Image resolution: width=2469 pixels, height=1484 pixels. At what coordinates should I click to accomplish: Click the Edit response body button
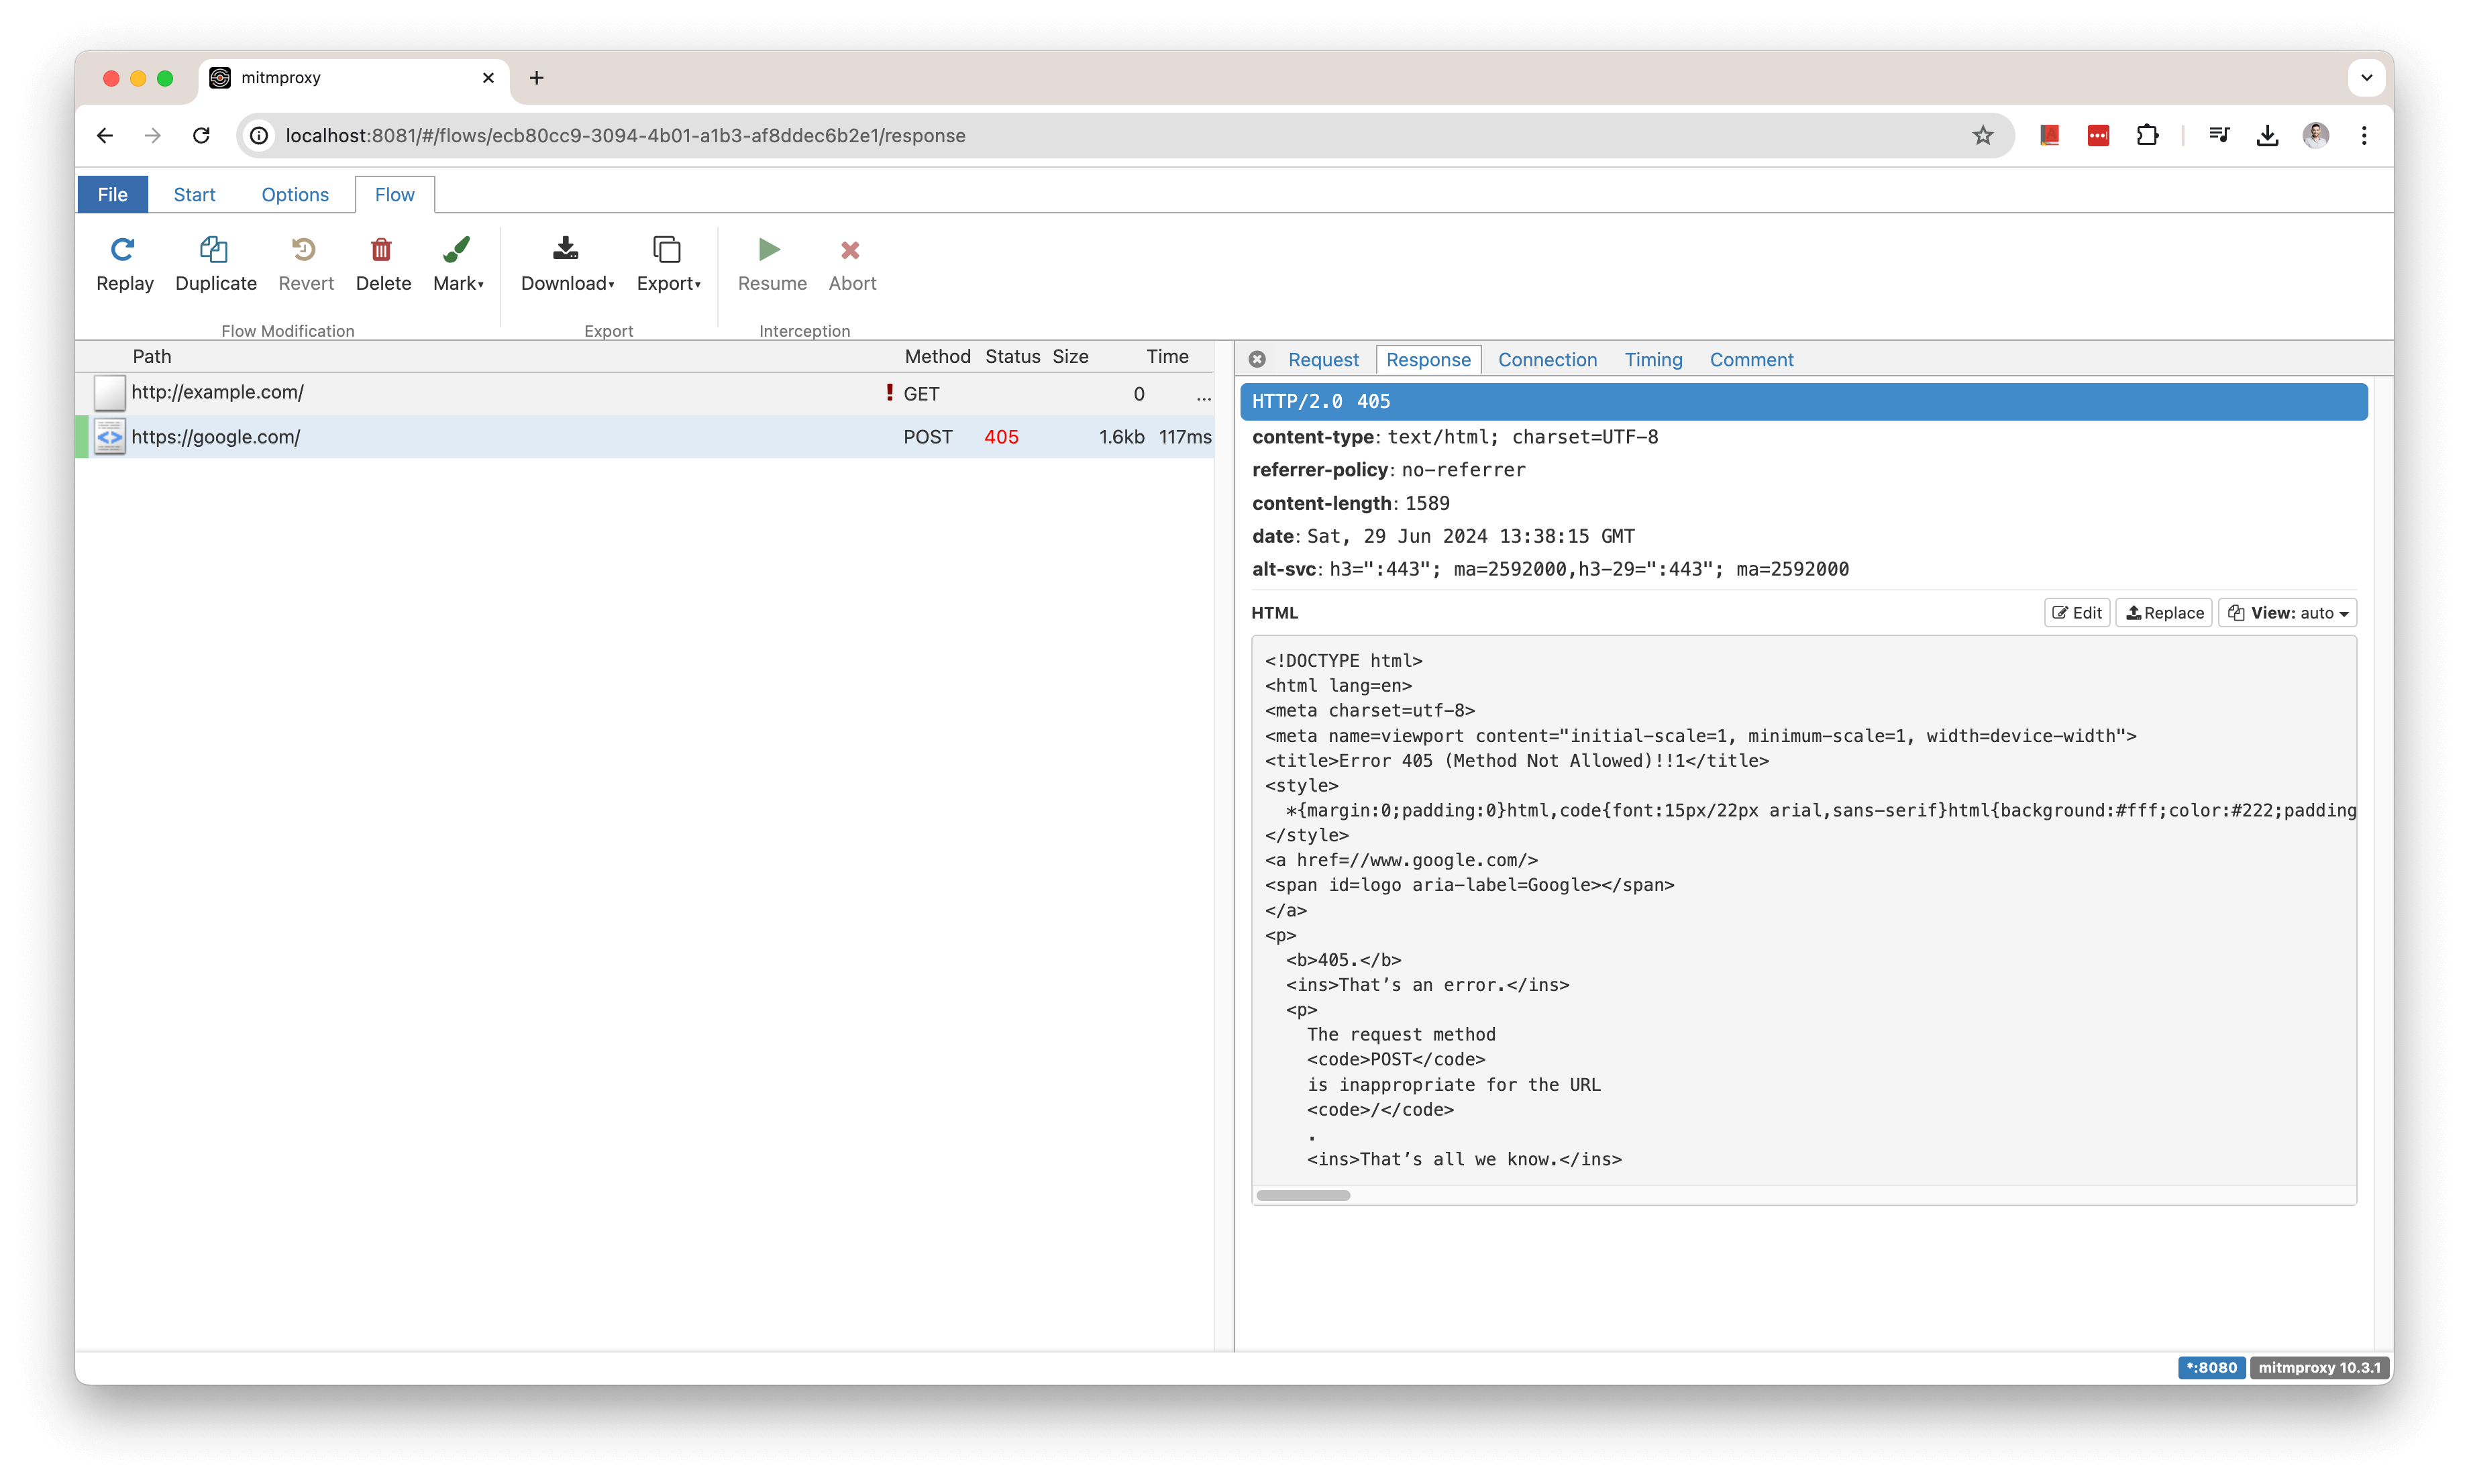(x=2077, y=613)
